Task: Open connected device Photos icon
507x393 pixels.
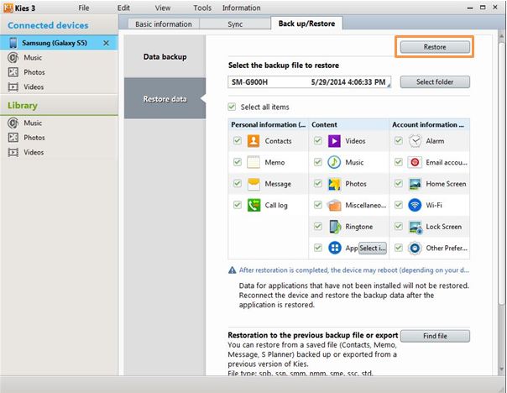Action: point(13,72)
